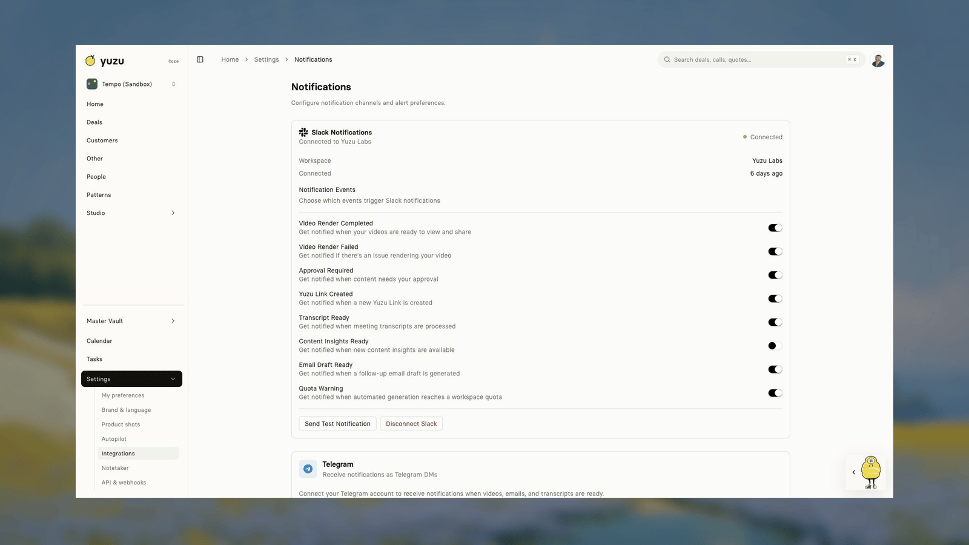Image resolution: width=969 pixels, height=545 pixels.
Task: Click the 'Connected to Yuzu Labs' text
Action: pyautogui.click(x=335, y=142)
